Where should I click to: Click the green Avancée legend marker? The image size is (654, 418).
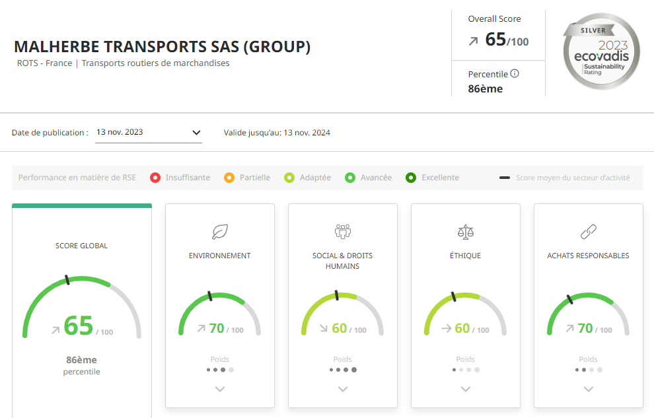[350, 178]
